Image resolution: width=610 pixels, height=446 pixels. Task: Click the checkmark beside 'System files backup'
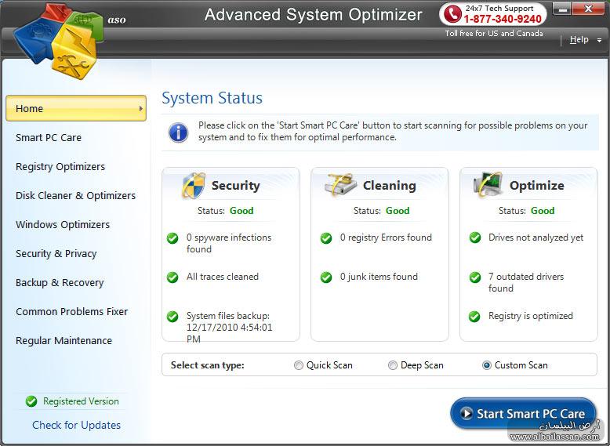(x=172, y=317)
